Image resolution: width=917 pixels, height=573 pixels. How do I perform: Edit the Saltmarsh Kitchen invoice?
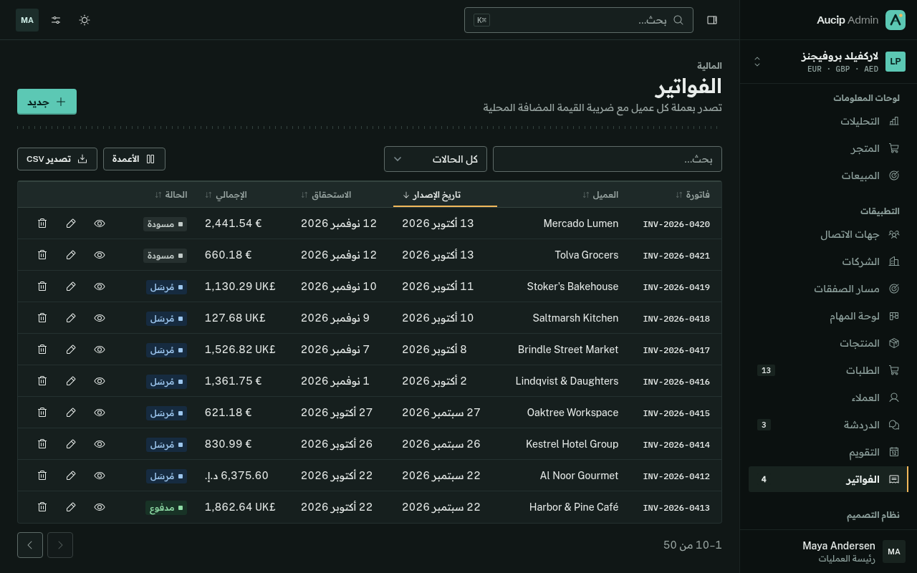pyautogui.click(x=71, y=318)
